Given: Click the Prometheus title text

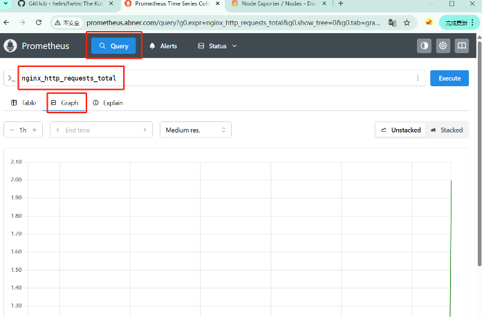Looking at the screenshot, I should click(46, 46).
